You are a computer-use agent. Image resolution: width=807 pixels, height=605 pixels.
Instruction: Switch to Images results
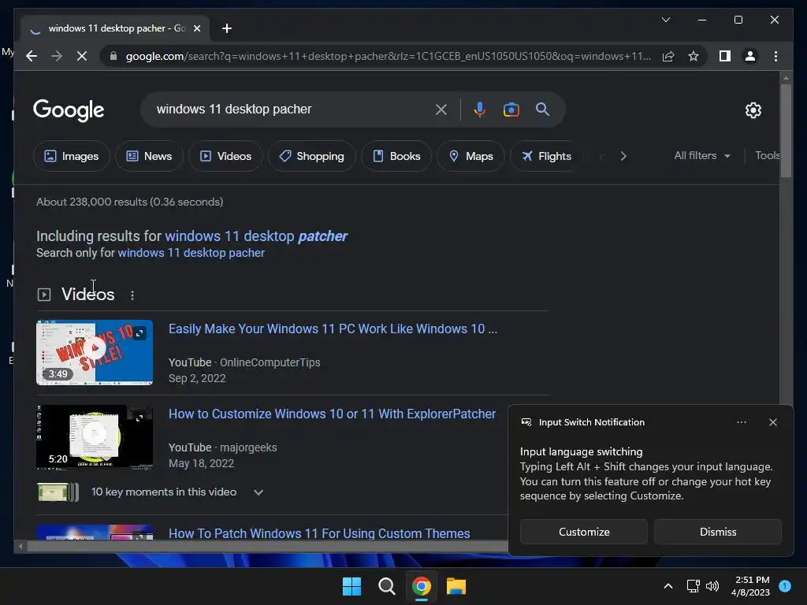click(72, 156)
